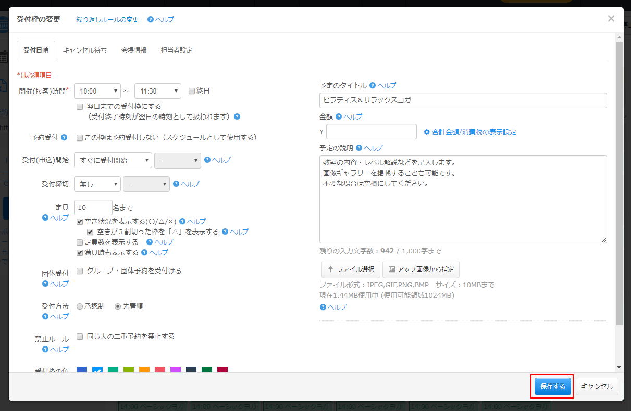Viewport: 631px width, 411px height.
Task: Click the gear icon for tax display settings
Action: click(427, 132)
